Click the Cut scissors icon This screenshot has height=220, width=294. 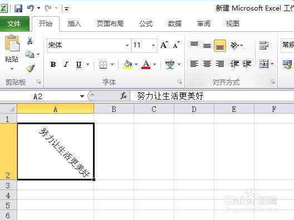30,41
